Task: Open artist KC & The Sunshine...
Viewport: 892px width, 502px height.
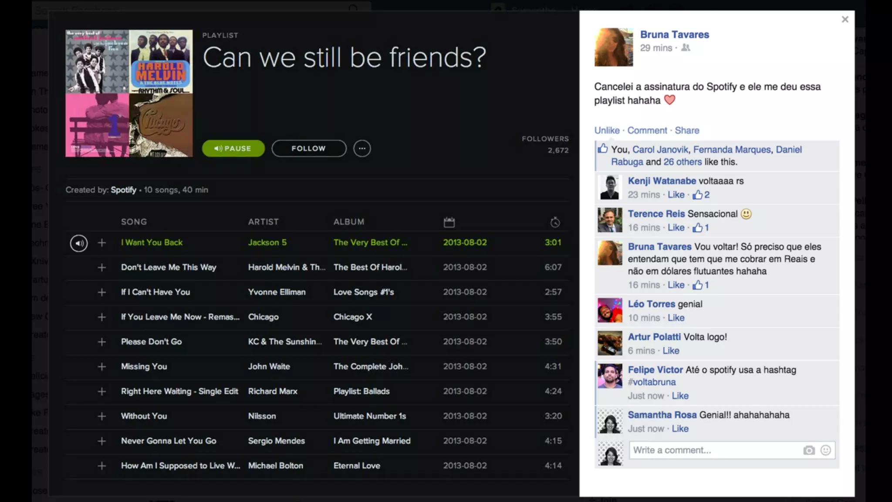Action: (x=285, y=342)
